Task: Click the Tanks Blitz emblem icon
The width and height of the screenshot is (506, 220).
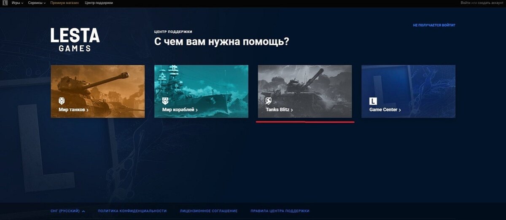Action: (x=269, y=101)
